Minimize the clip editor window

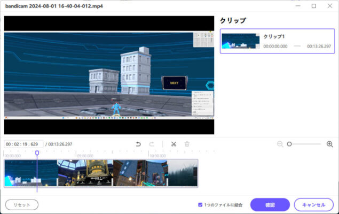pos(298,6)
